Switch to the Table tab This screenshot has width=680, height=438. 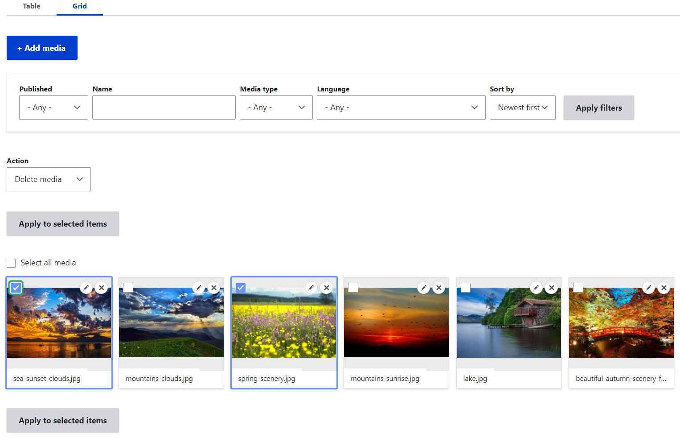[31, 6]
